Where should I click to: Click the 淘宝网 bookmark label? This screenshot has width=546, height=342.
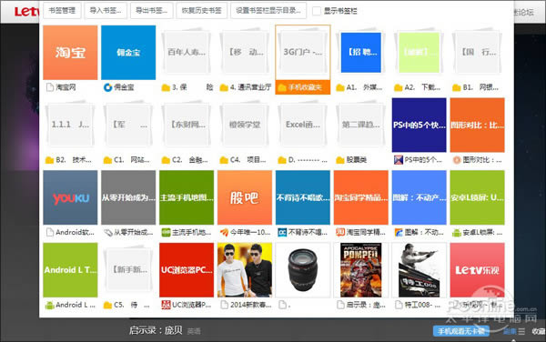pos(66,87)
